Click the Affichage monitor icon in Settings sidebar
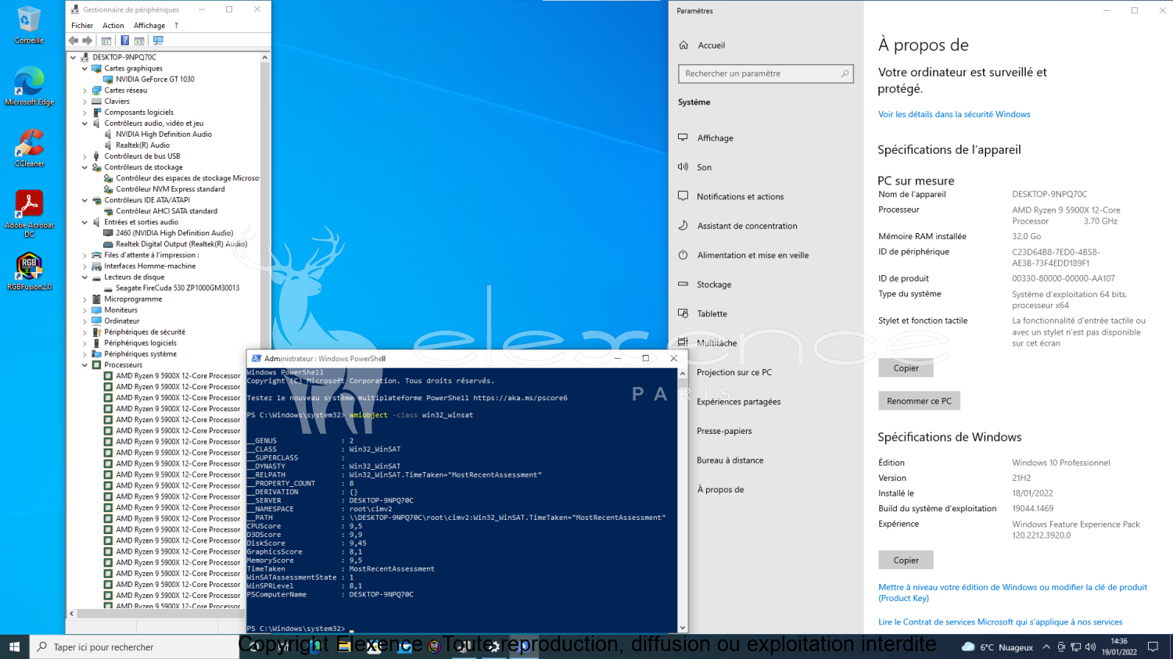 click(683, 138)
